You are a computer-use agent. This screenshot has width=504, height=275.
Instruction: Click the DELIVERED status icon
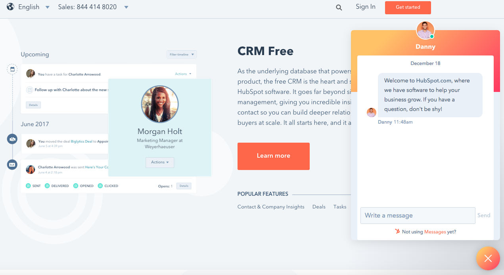[47, 186]
